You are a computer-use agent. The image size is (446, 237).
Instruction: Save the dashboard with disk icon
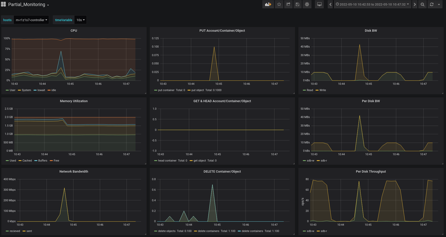tap(297, 4)
